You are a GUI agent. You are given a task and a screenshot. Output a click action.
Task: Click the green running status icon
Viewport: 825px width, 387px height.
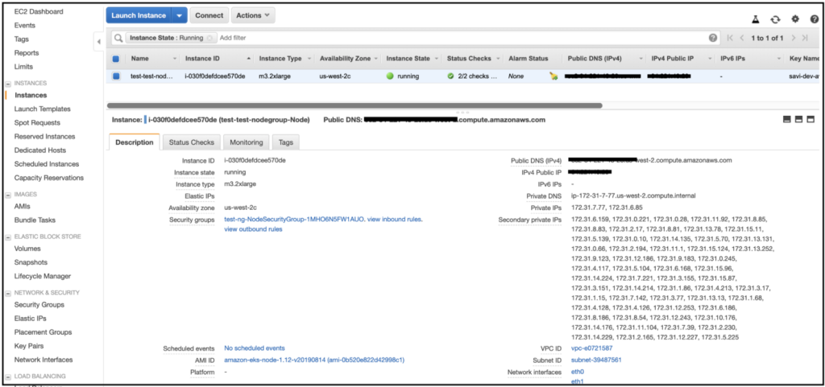click(x=390, y=76)
